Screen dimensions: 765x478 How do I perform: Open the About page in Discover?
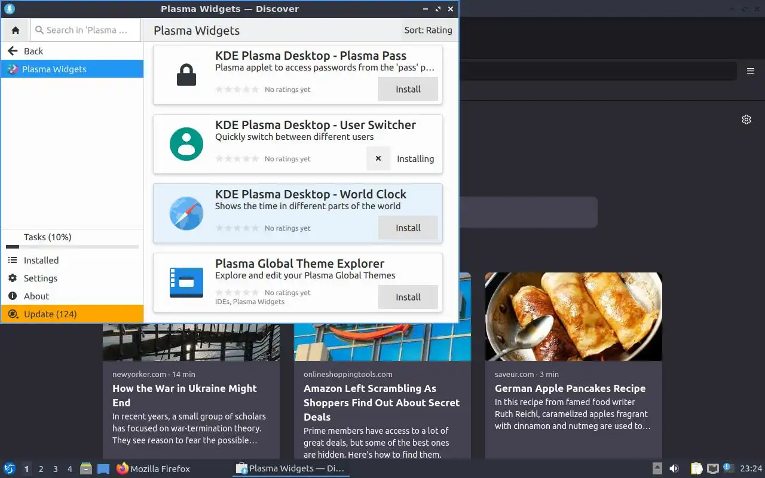point(72,296)
